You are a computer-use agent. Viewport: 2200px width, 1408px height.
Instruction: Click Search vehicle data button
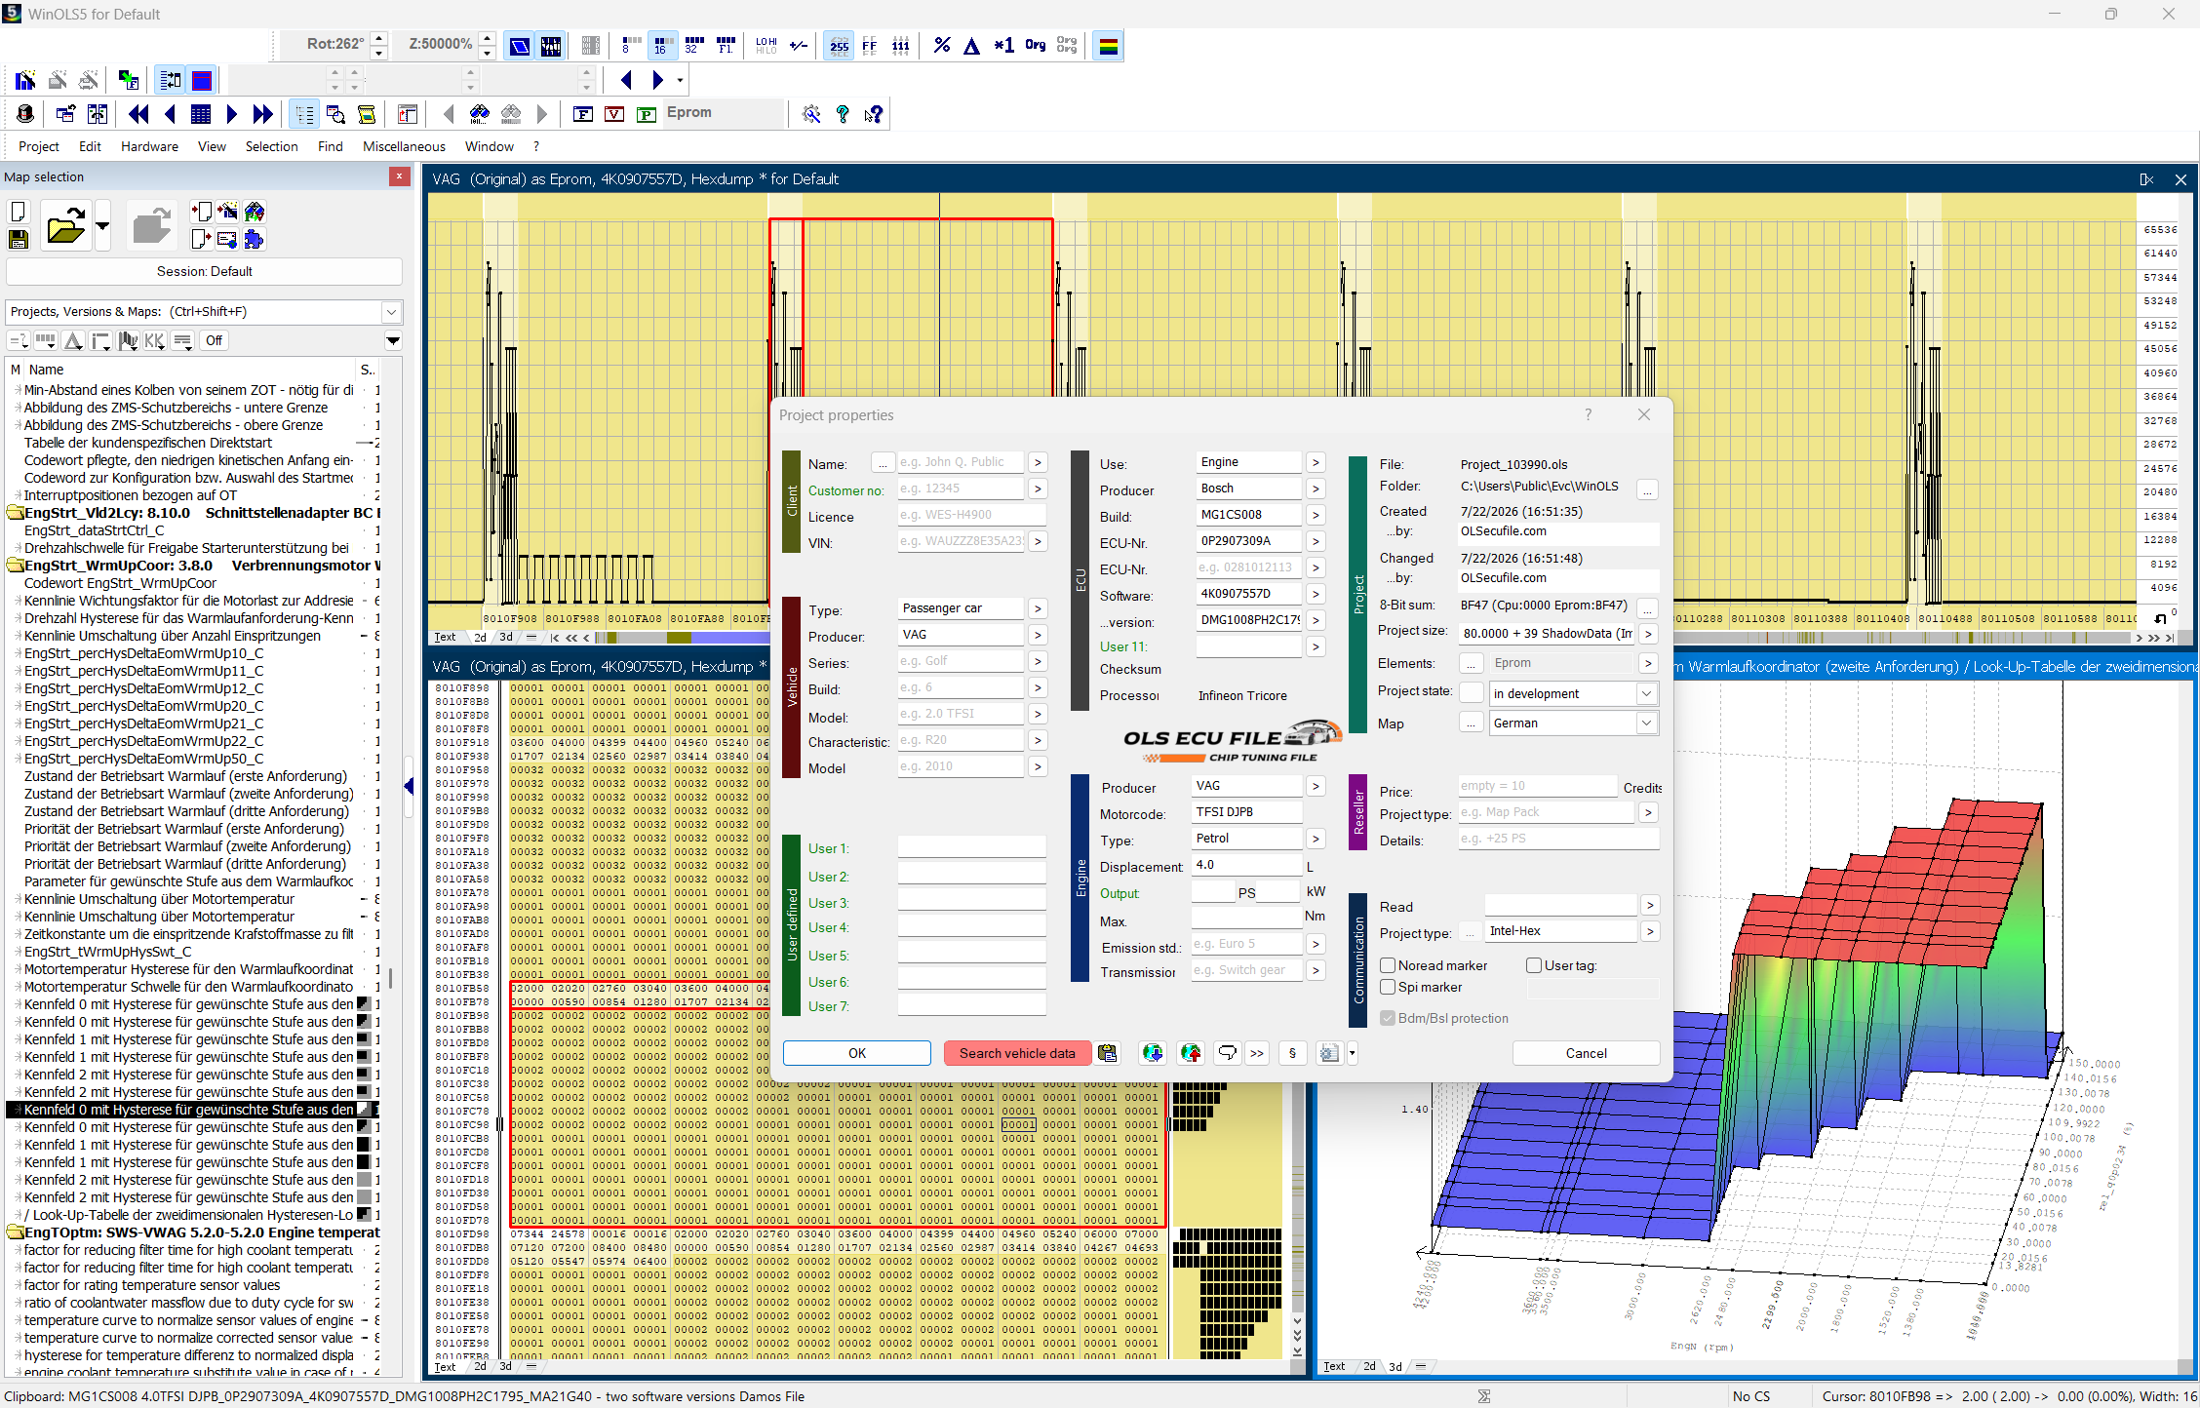pos(1017,1053)
